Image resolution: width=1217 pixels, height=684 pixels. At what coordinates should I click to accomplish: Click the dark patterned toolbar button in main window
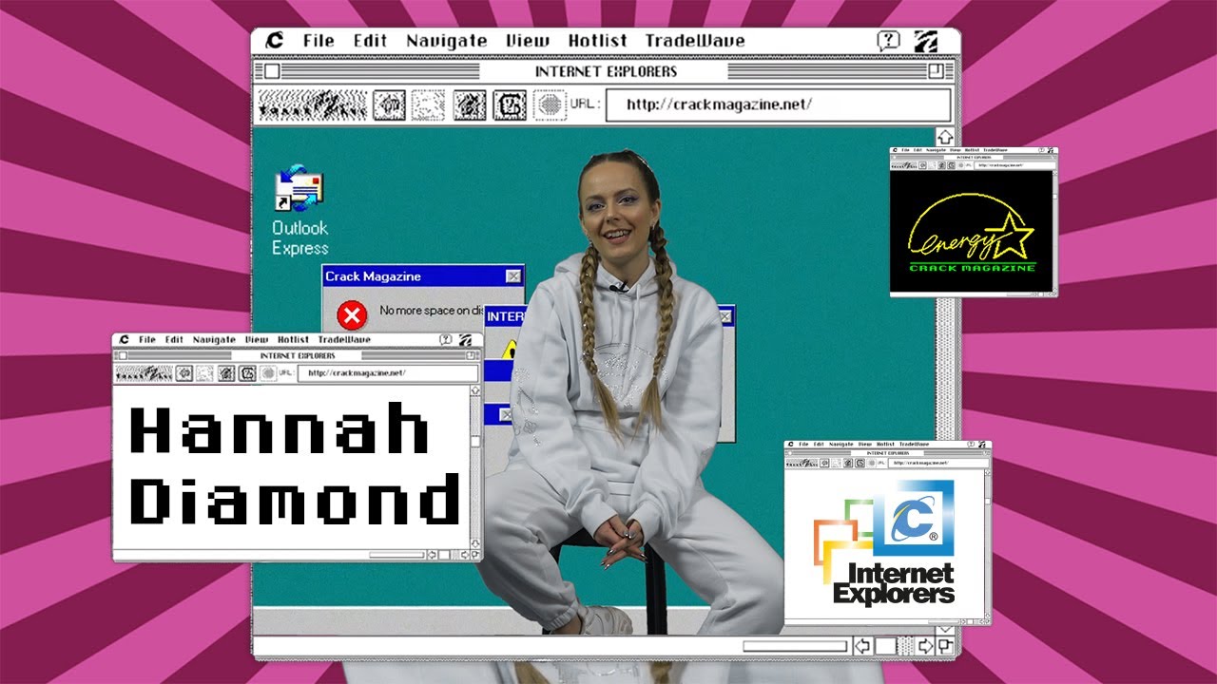pos(470,104)
